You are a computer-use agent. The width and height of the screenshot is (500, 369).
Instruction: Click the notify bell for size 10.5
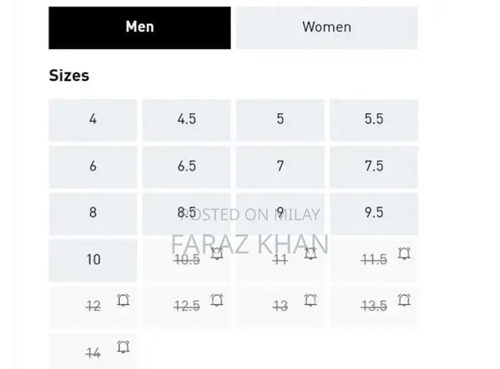click(x=217, y=253)
